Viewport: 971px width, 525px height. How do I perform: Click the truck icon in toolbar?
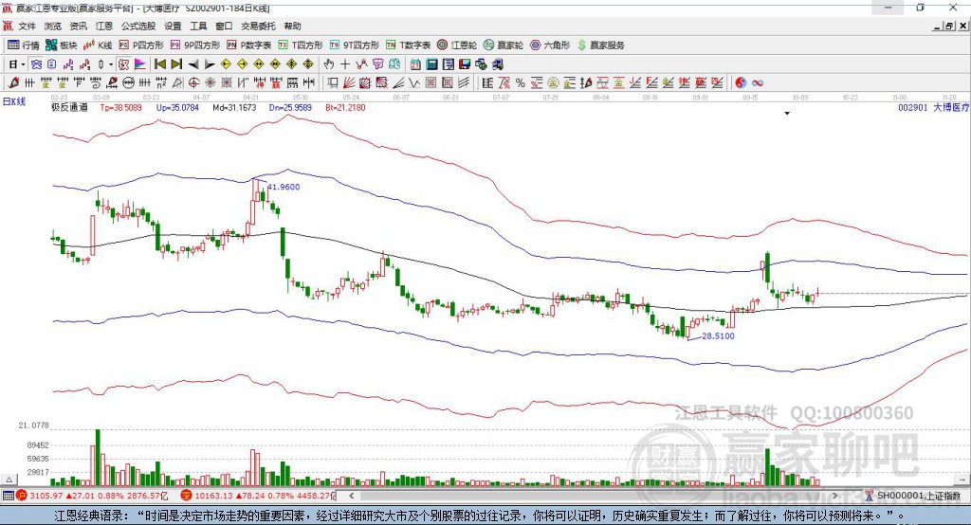497,64
